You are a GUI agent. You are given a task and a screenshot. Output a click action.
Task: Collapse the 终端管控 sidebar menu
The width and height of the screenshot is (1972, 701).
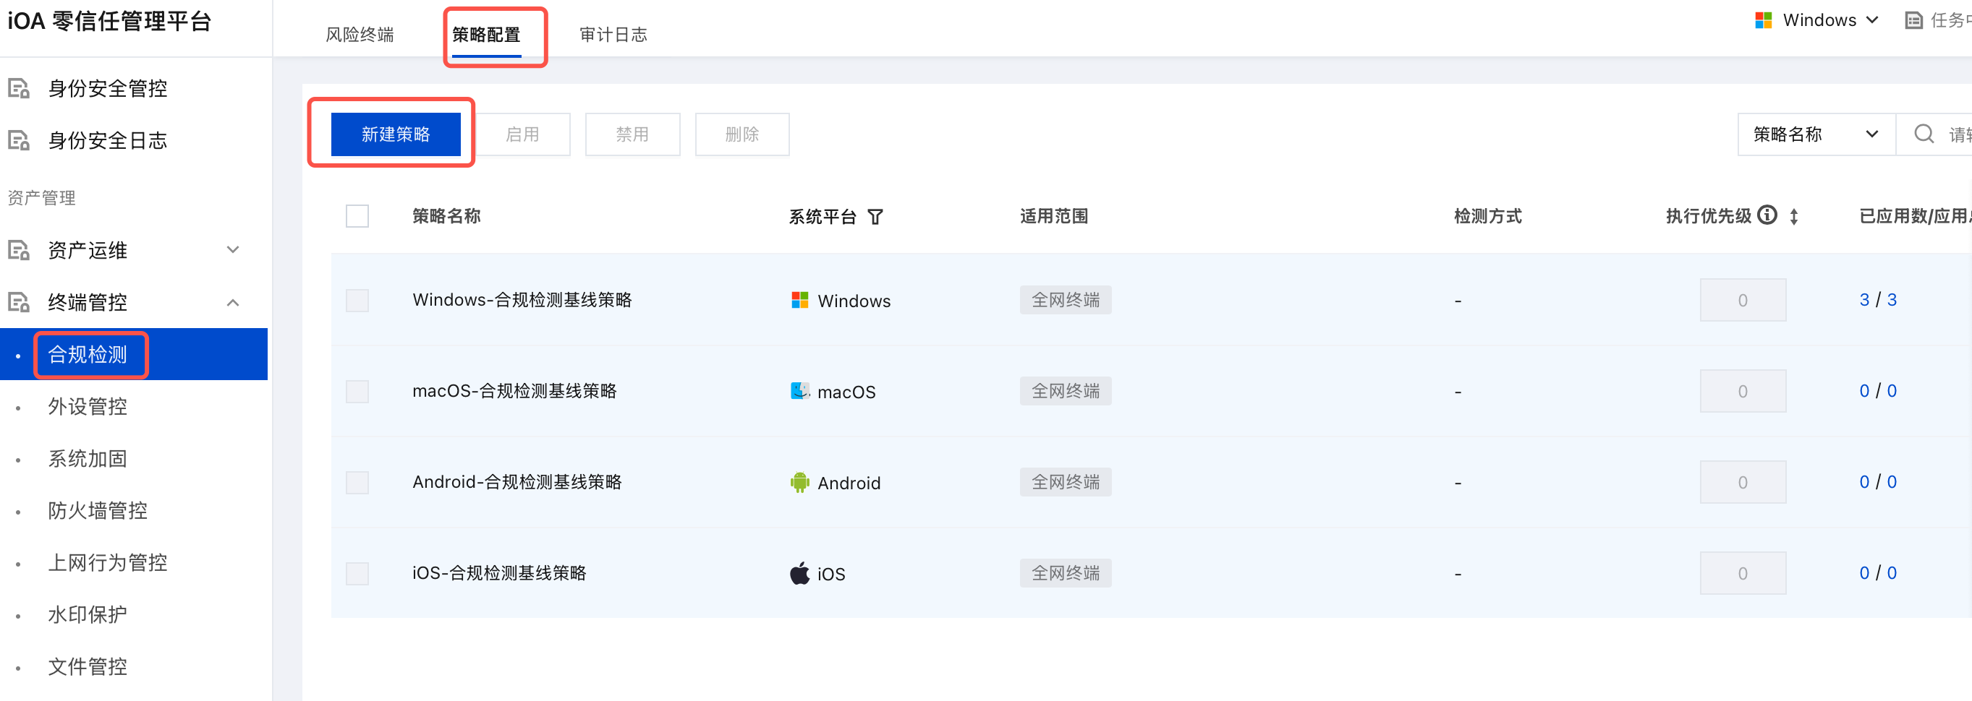pyautogui.click(x=233, y=303)
